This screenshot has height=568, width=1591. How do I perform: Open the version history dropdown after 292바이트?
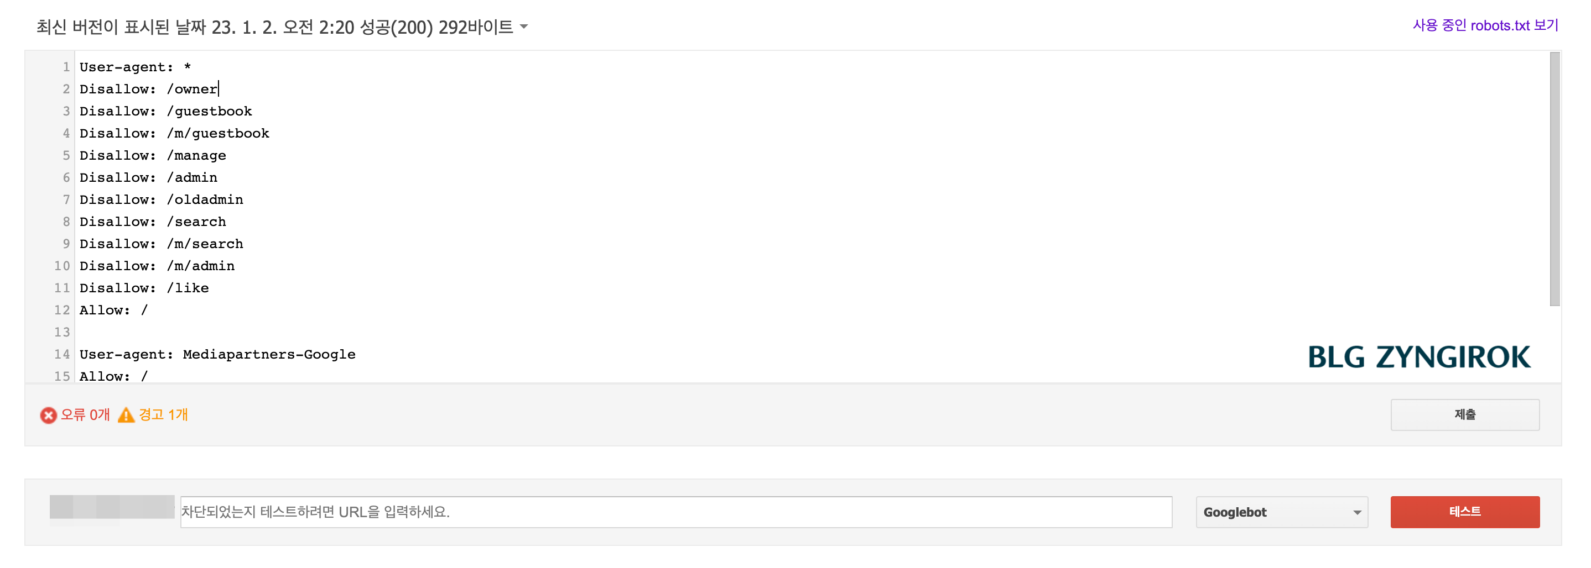point(524,27)
